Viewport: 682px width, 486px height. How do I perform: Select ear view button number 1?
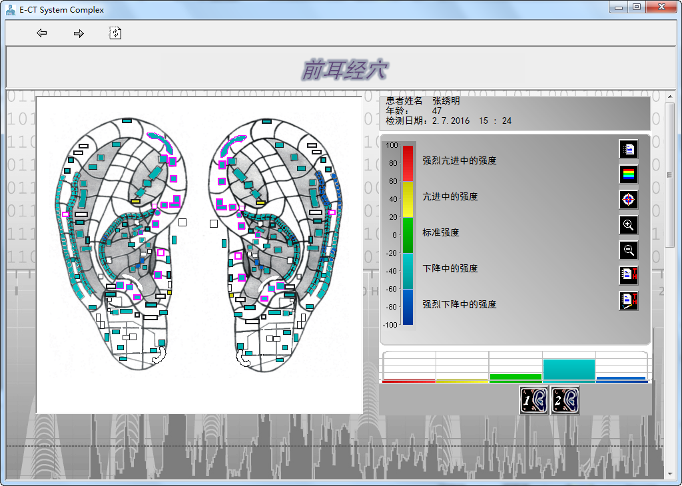[x=534, y=400]
